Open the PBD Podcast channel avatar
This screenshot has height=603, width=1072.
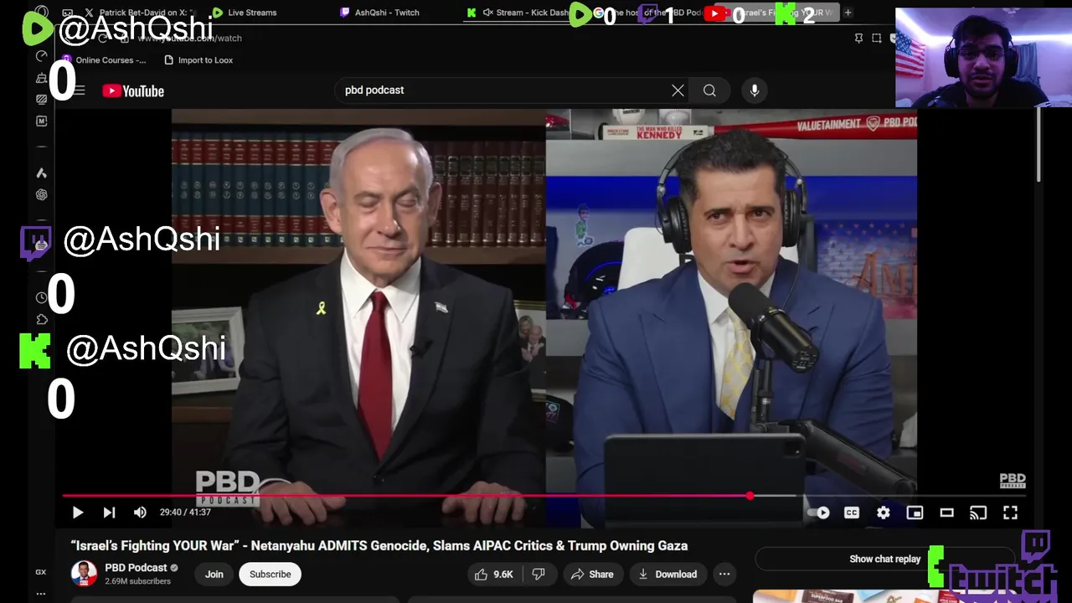tap(84, 574)
